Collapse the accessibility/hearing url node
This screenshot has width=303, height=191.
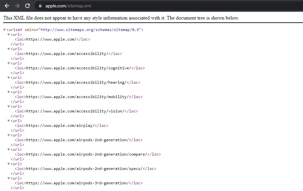(9, 78)
